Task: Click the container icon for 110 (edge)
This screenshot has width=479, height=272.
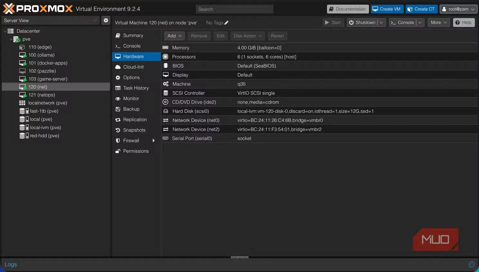Action: point(22,47)
